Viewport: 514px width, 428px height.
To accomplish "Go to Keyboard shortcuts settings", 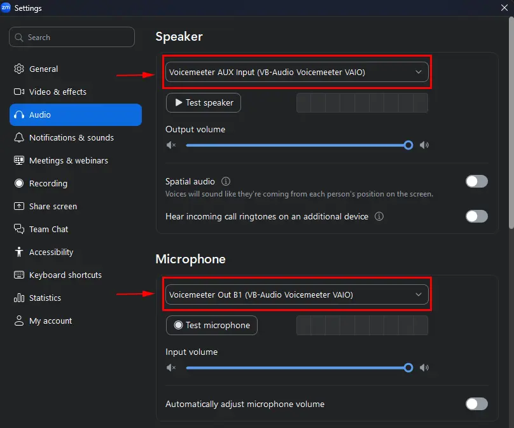I will pos(65,275).
